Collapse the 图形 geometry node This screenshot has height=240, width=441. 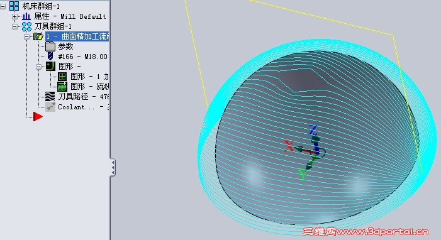point(39,67)
